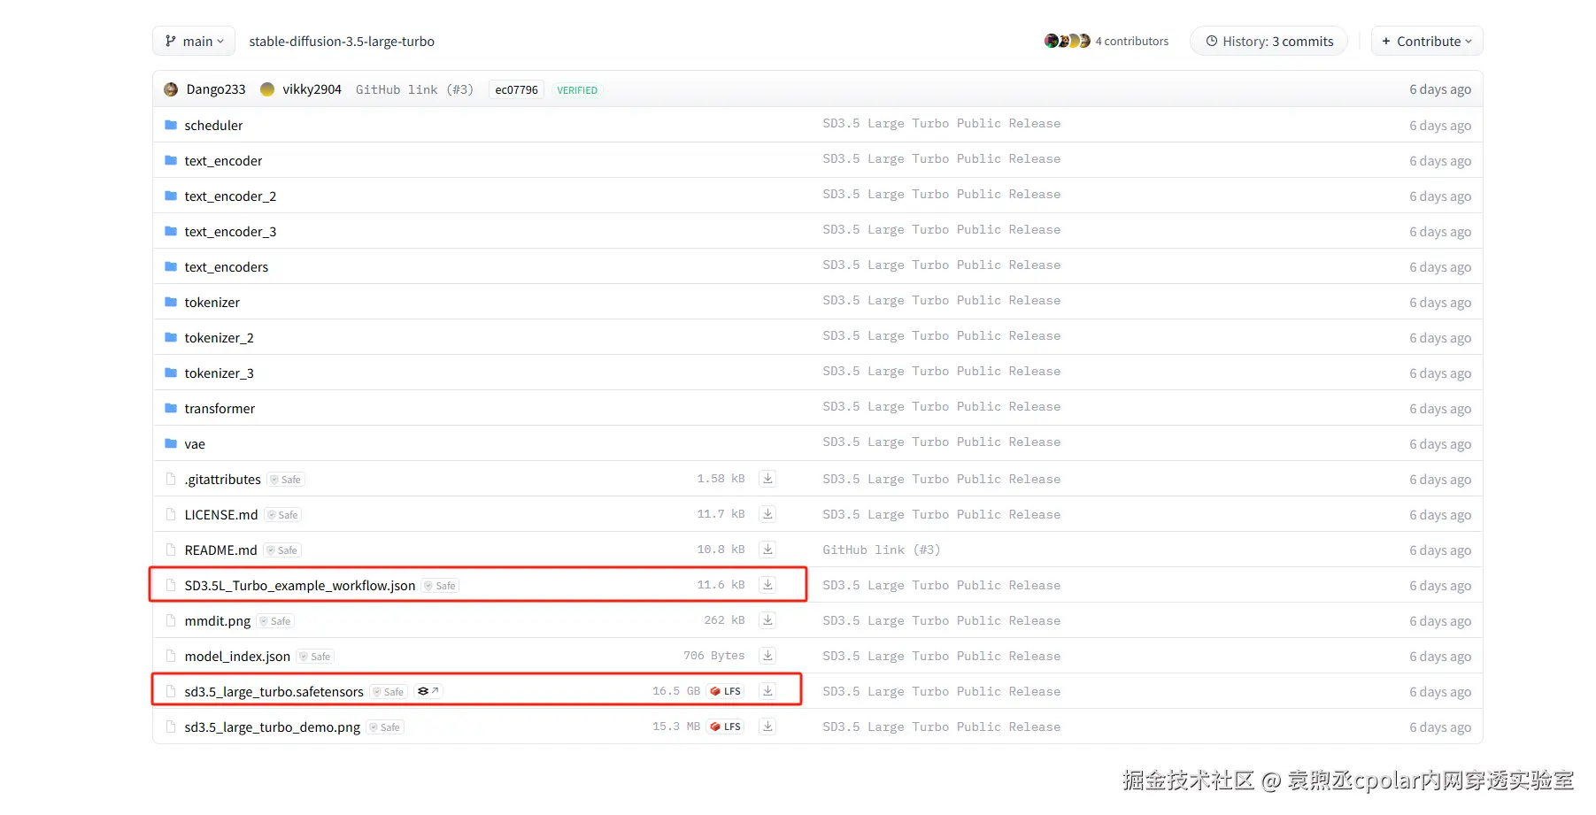Screen dimensions: 1596x815
Task: Click the vae folder icon
Action: 171,443
